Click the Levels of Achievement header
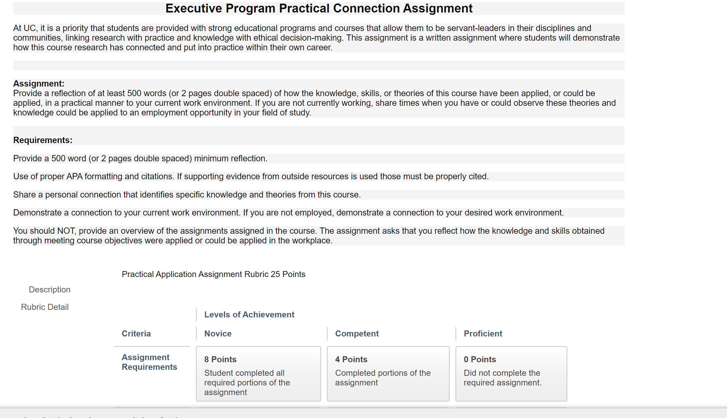Image resolution: width=727 pixels, height=418 pixels. pyautogui.click(x=249, y=314)
